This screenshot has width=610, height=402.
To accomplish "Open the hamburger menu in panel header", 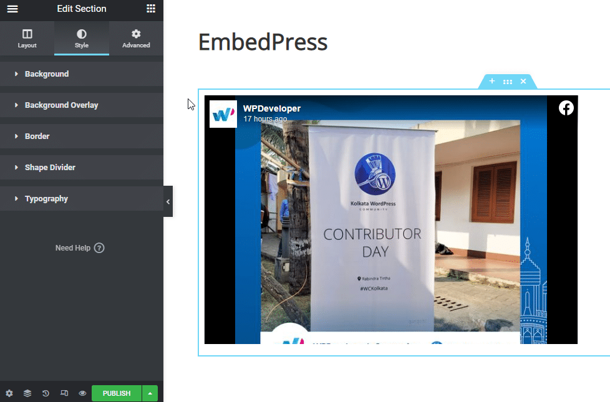I will point(12,9).
